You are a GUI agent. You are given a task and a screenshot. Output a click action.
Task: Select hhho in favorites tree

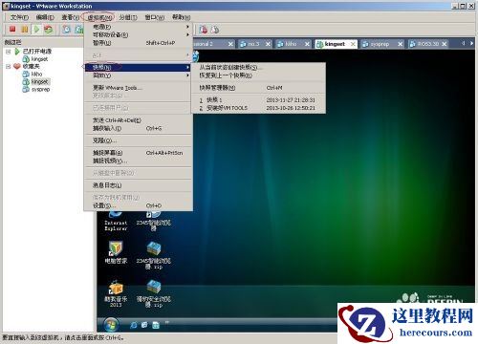point(36,74)
